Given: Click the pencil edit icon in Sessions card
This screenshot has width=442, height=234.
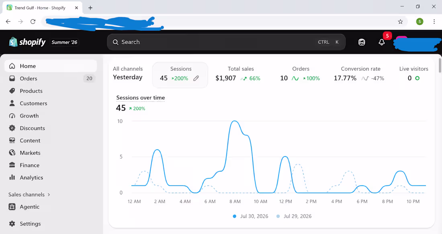Looking at the screenshot, I should (196, 78).
